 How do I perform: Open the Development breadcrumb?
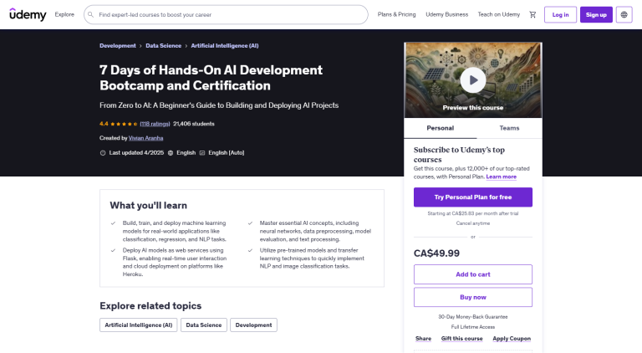coord(118,46)
